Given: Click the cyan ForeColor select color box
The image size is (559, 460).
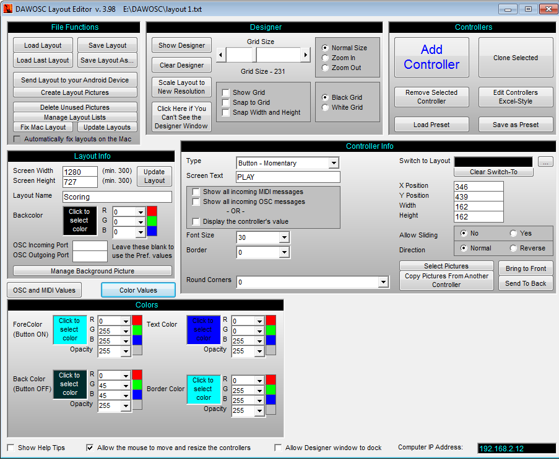Looking at the screenshot, I should tap(69, 330).
